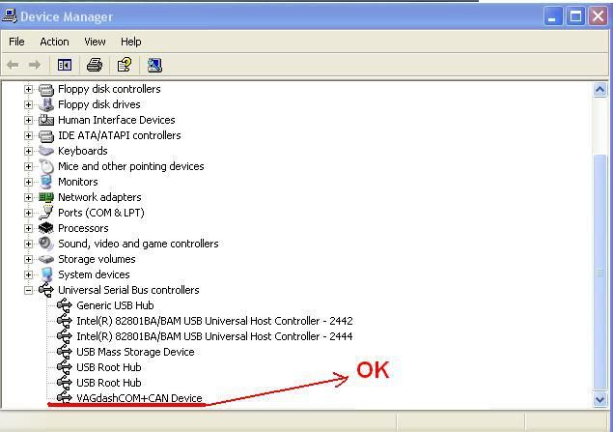Click the Back arrow toolbar icon

click(13, 65)
